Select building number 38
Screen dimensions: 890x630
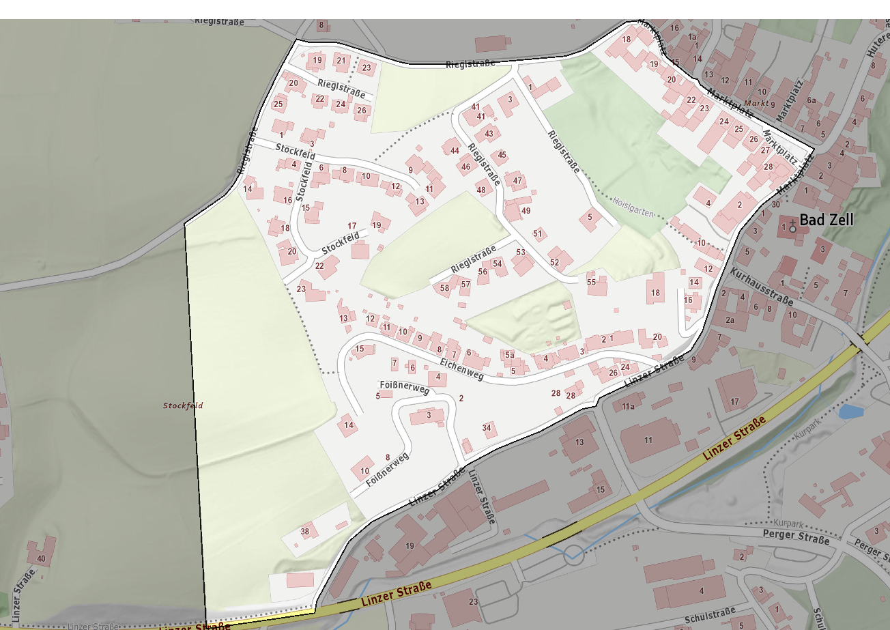pos(305,532)
